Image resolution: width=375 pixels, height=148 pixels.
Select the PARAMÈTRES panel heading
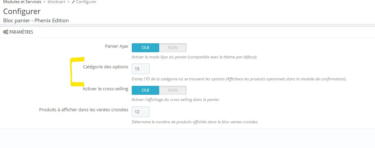[x=21, y=32]
